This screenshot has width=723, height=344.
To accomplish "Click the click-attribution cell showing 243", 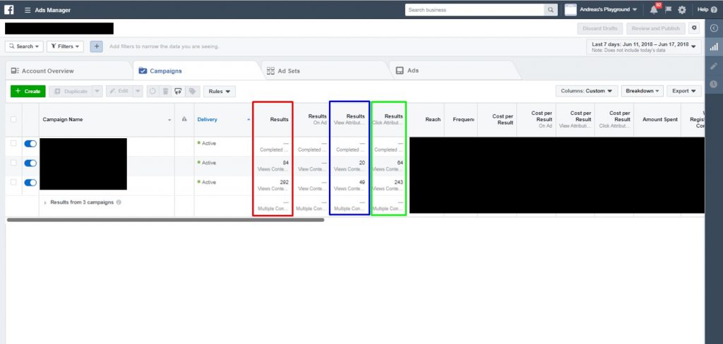I will click(389, 185).
